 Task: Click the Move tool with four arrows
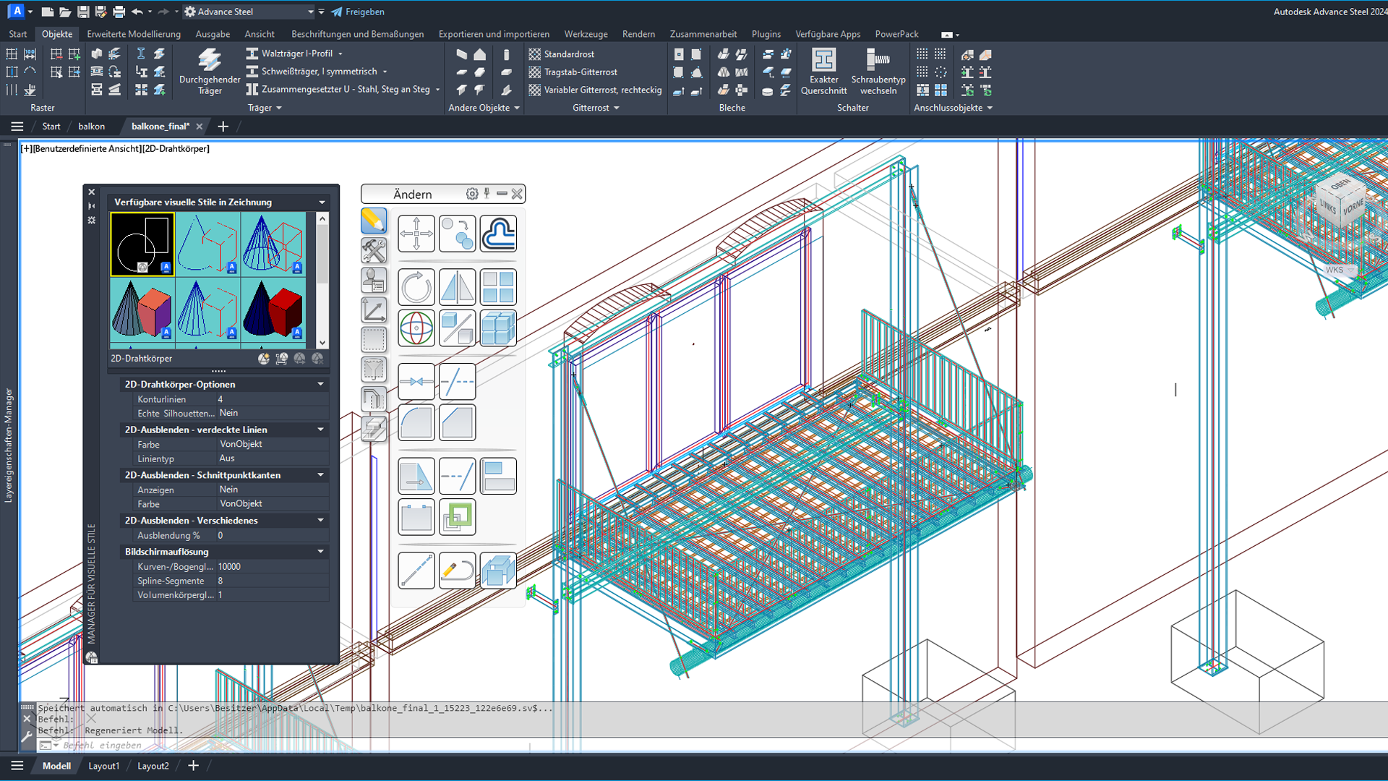pos(416,234)
